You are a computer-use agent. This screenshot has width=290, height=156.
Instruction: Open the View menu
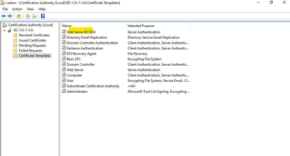(30, 9)
